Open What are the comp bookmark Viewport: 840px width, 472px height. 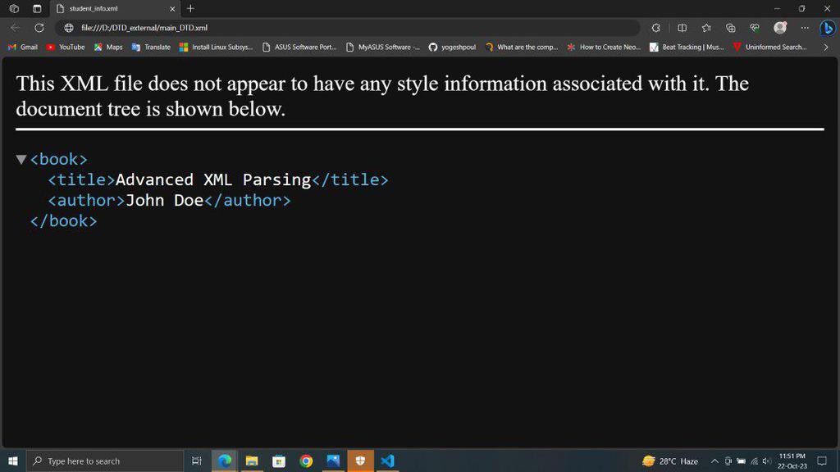(521, 47)
